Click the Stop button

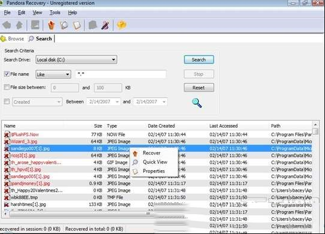pyautogui.click(x=199, y=74)
